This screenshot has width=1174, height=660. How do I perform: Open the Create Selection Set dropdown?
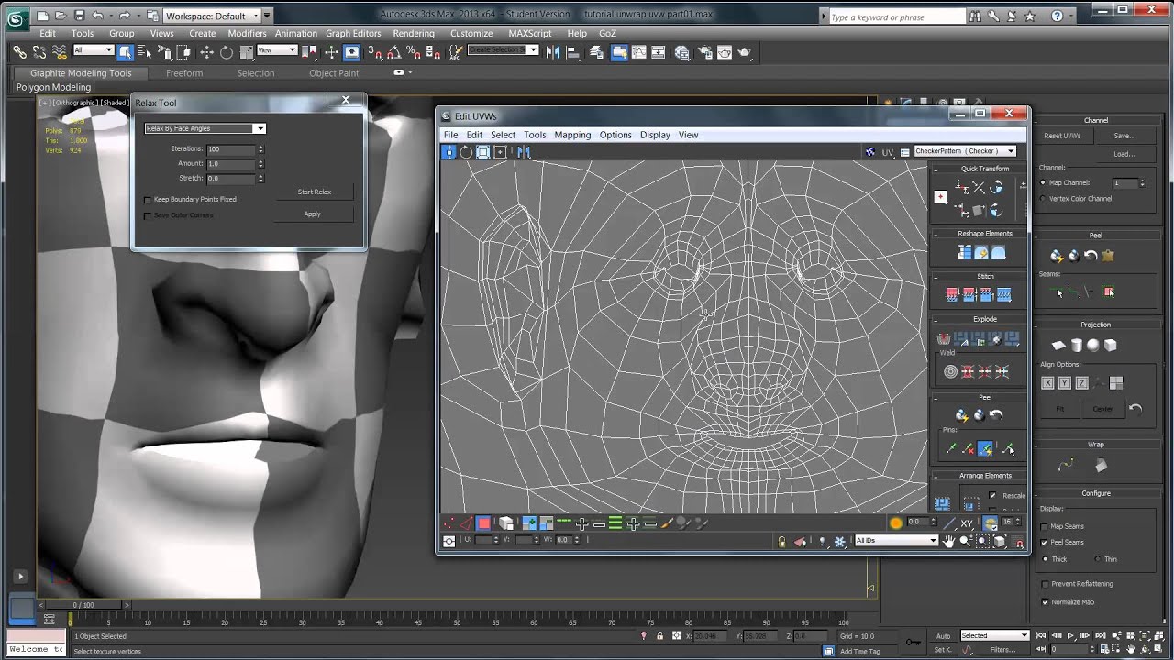click(503, 50)
